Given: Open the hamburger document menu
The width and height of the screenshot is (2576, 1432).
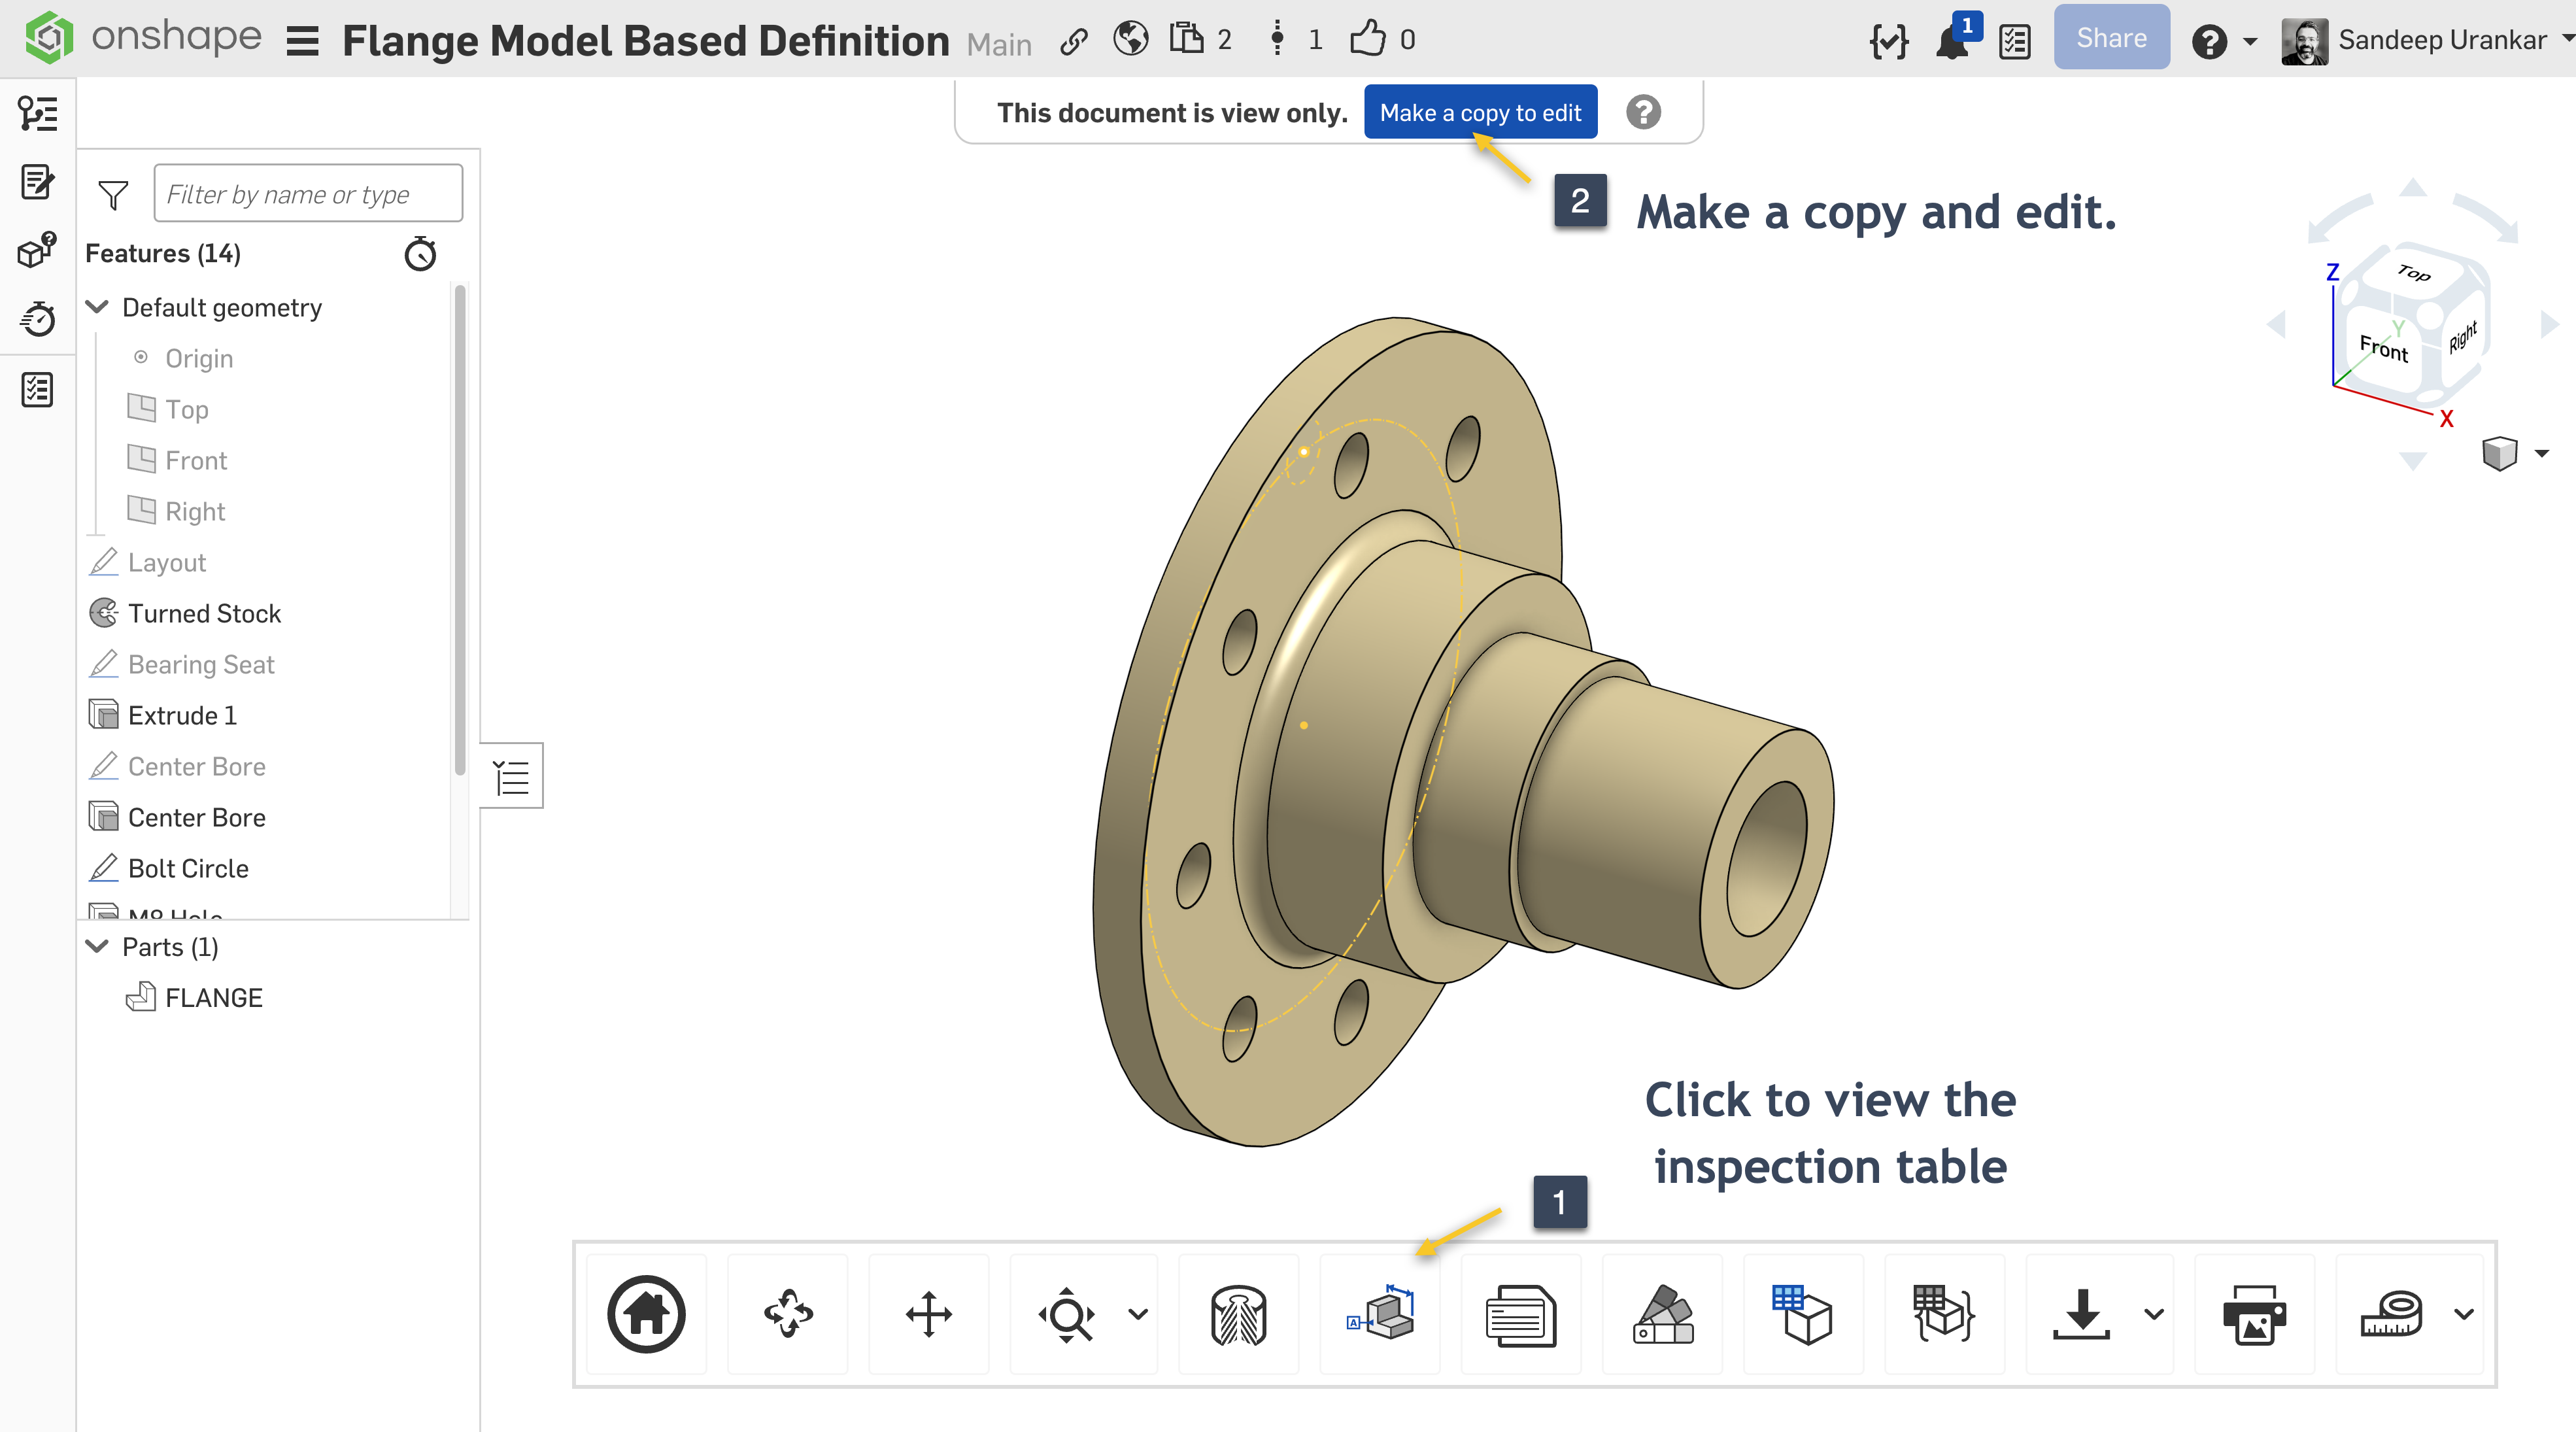Looking at the screenshot, I should tap(302, 41).
